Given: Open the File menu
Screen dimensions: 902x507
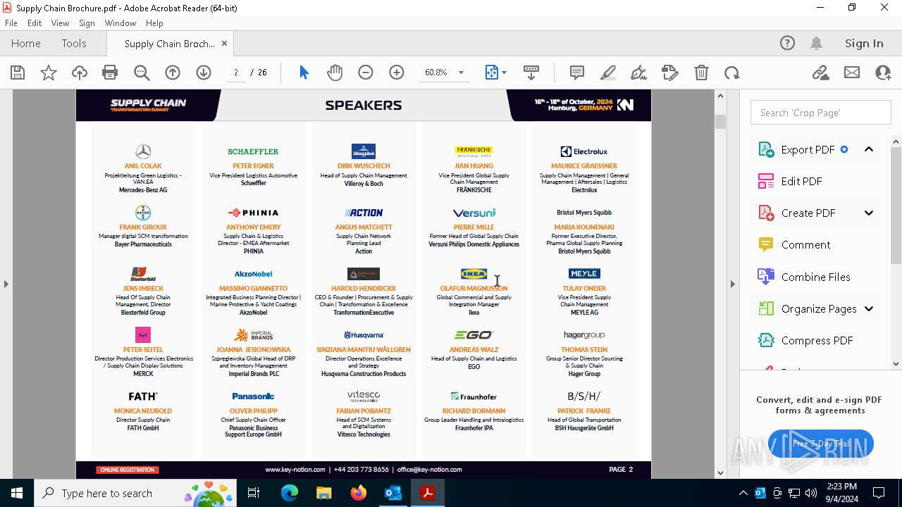Looking at the screenshot, I should pyautogui.click(x=11, y=23).
